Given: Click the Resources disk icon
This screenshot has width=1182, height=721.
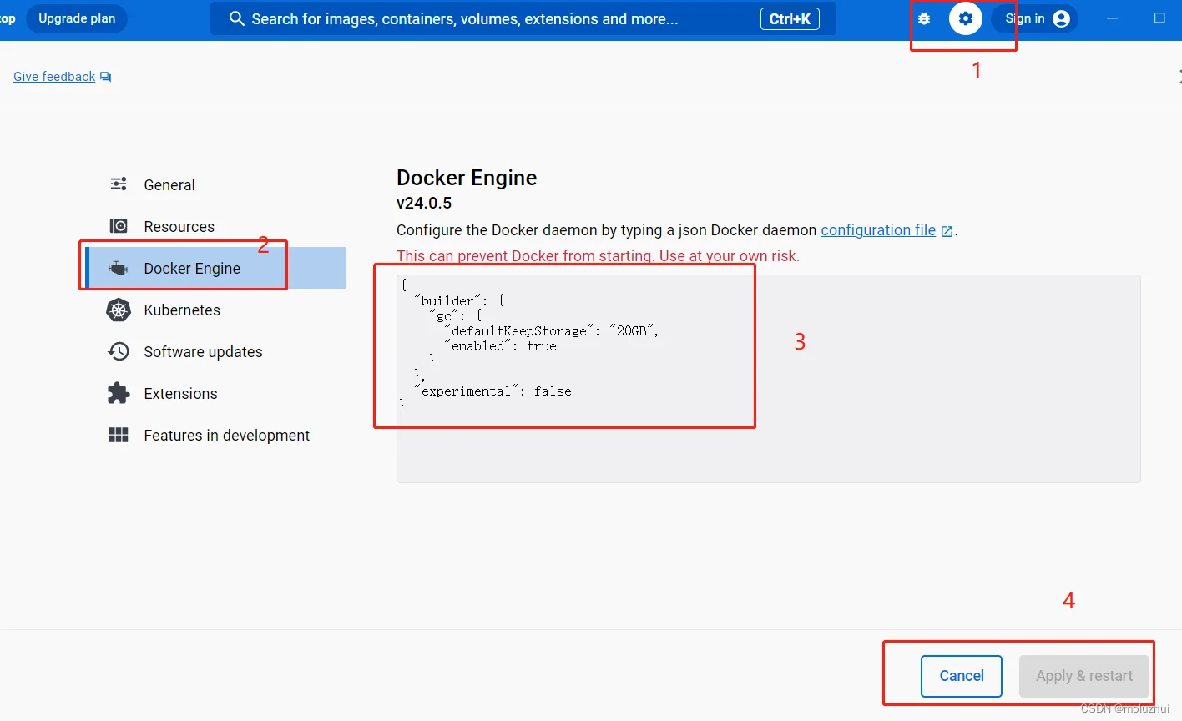Looking at the screenshot, I should [119, 226].
